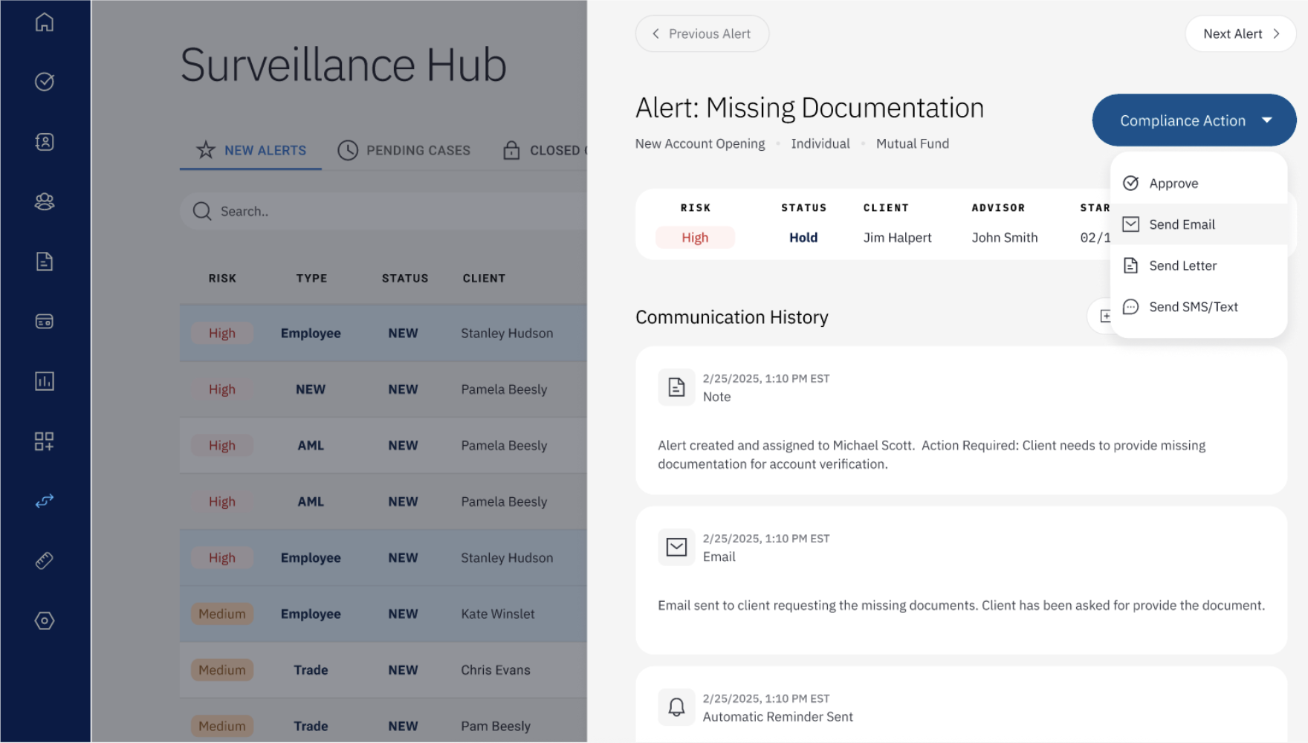
Task: Click the TYPE column header
Action: point(311,279)
